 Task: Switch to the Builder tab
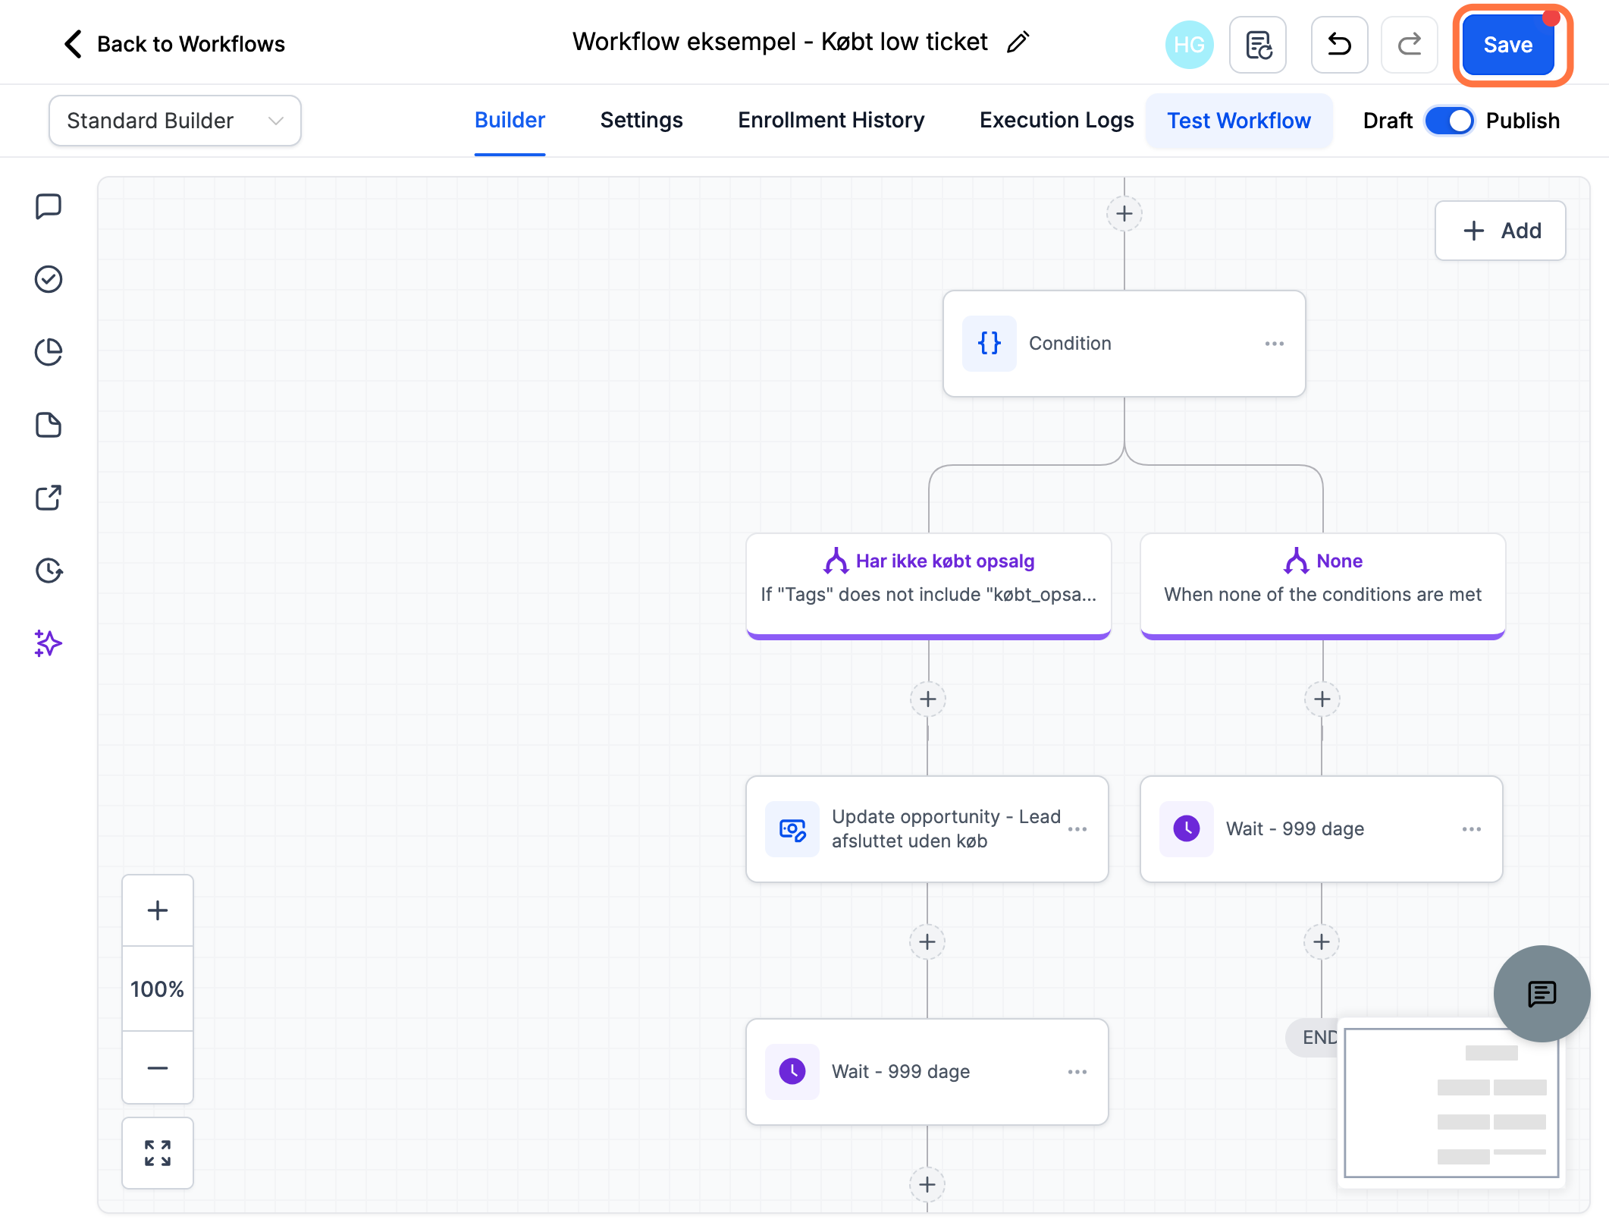click(x=510, y=120)
